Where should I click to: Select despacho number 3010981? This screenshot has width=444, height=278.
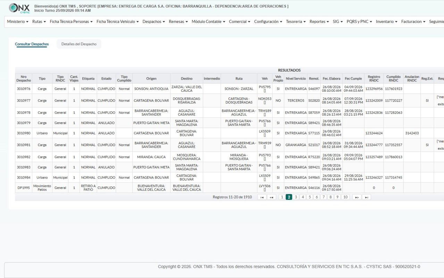tap(24, 145)
